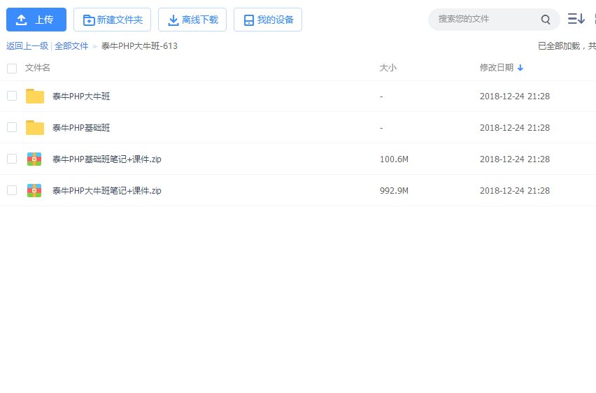Sort by 文件名 column header
This screenshot has width=596, height=393.
38,68
